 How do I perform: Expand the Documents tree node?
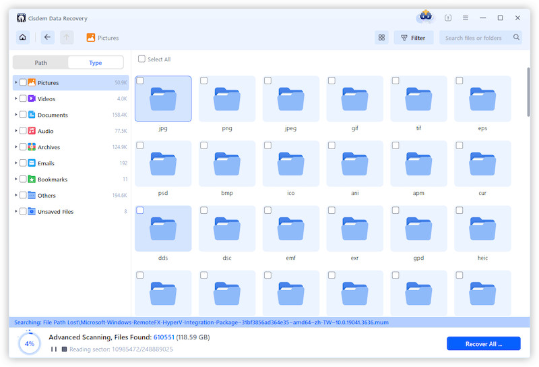(x=15, y=115)
